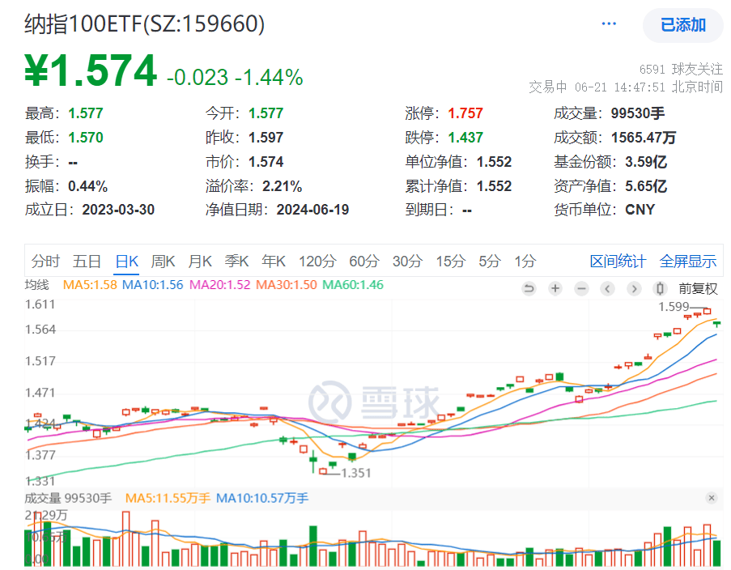Click the 涨停 1.757 value
Image resolution: width=731 pixels, height=570 pixels.
[465, 113]
